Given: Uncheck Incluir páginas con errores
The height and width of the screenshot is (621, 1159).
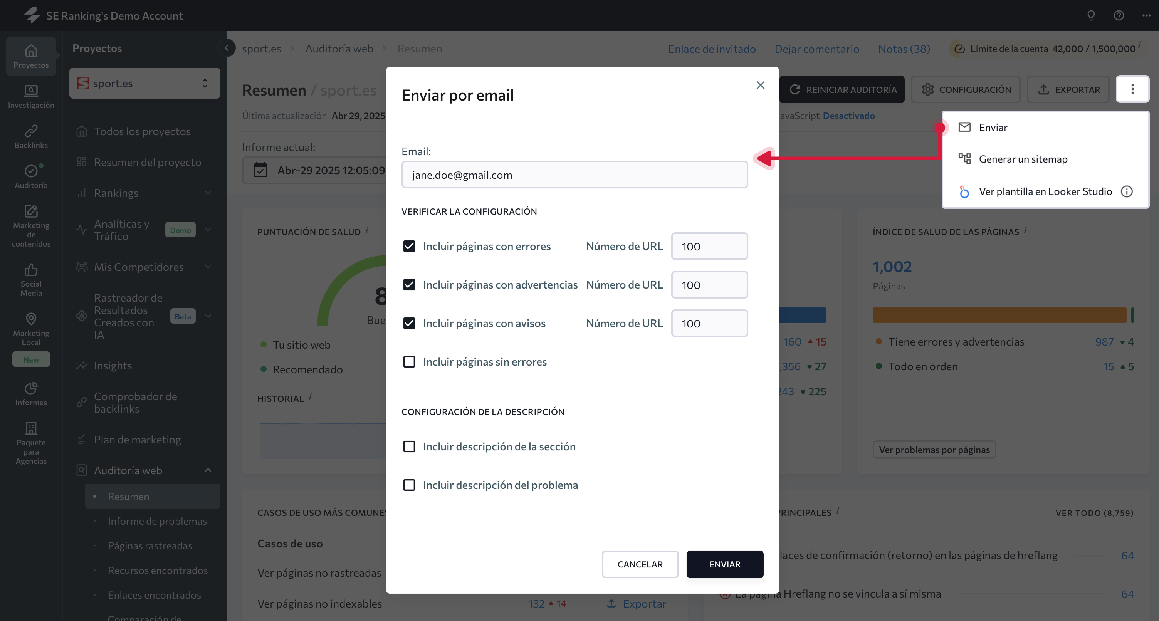Looking at the screenshot, I should point(409,246).
